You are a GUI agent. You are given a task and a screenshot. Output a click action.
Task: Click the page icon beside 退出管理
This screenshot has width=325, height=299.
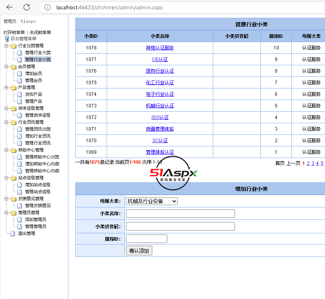(13, 233)
